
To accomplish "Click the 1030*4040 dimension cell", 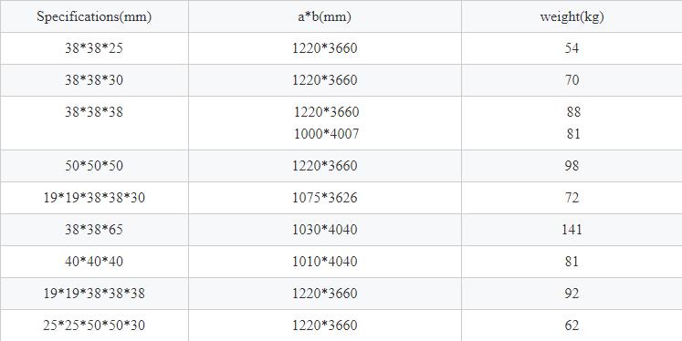I will click(325, 230).
